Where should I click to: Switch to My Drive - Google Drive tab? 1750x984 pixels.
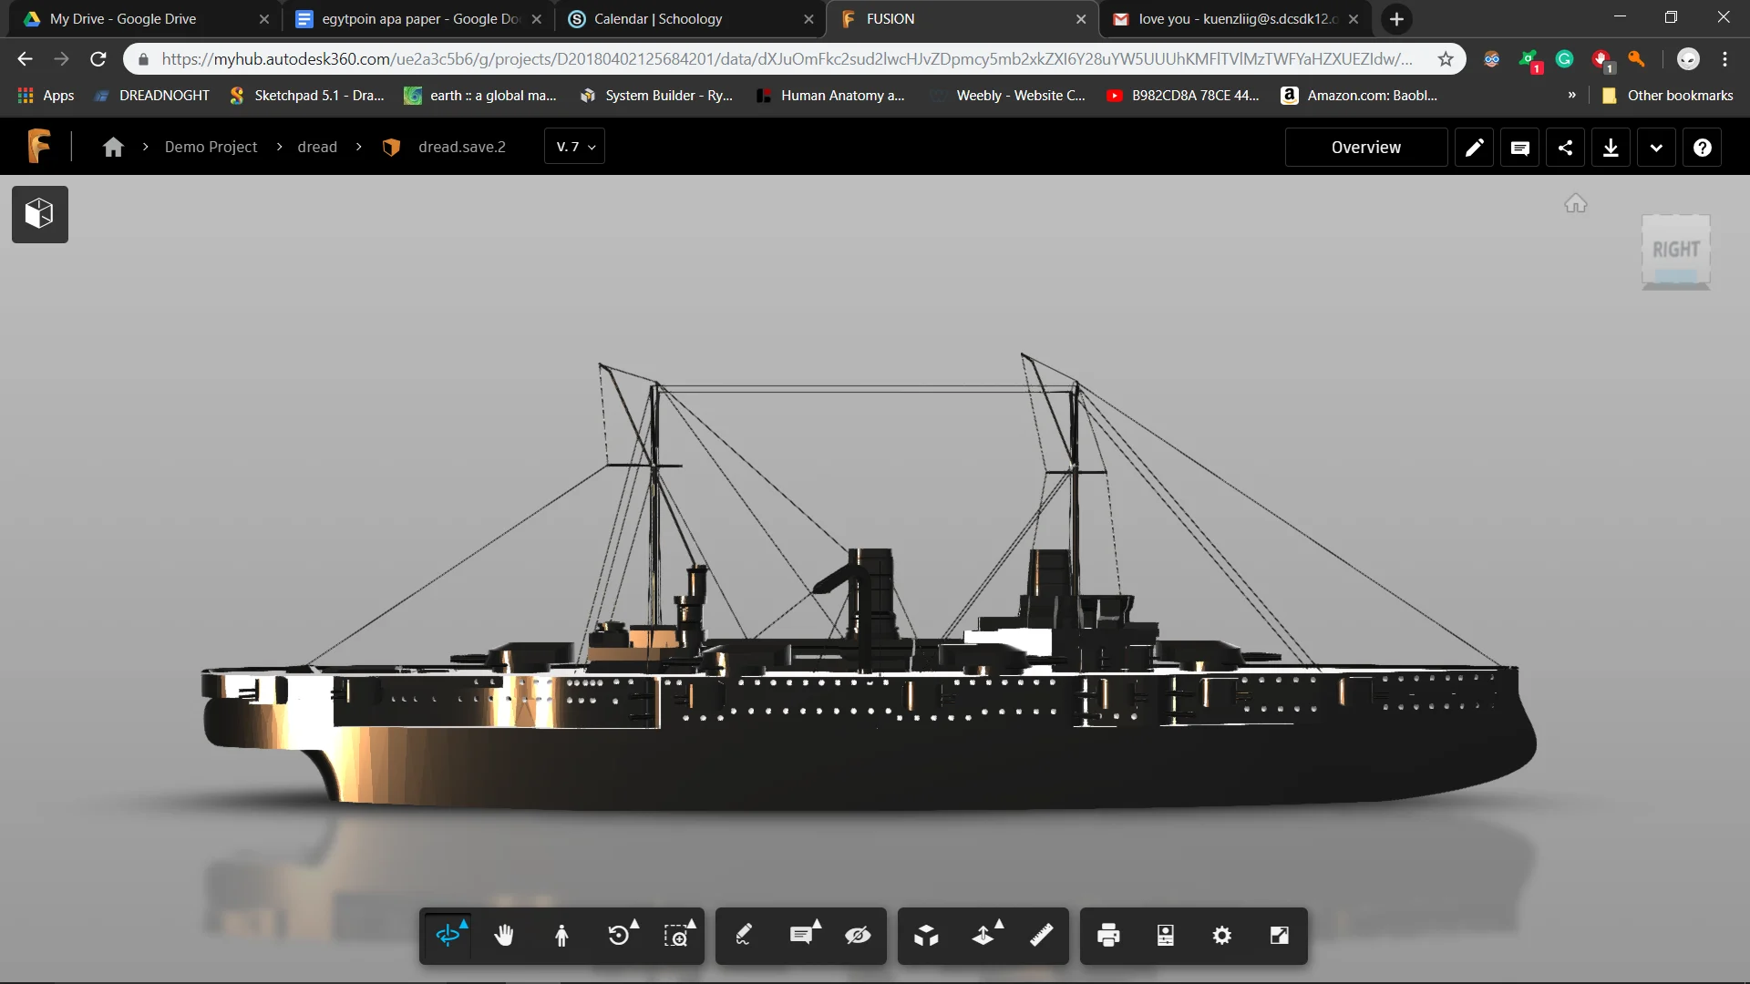click(x=144, y=19)
